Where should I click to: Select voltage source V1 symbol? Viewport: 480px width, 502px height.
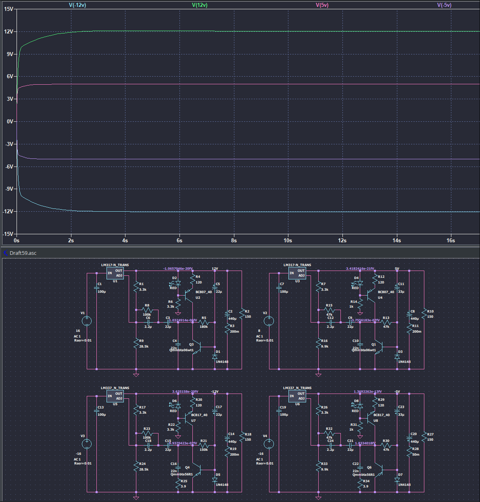click(x=87, y=321)
